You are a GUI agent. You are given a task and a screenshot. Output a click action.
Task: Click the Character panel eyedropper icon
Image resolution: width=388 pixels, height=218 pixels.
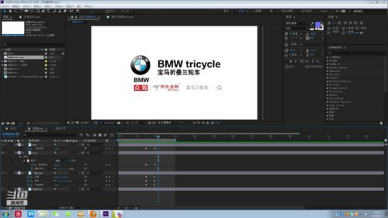pyautogui.click(x=312, y=24)
